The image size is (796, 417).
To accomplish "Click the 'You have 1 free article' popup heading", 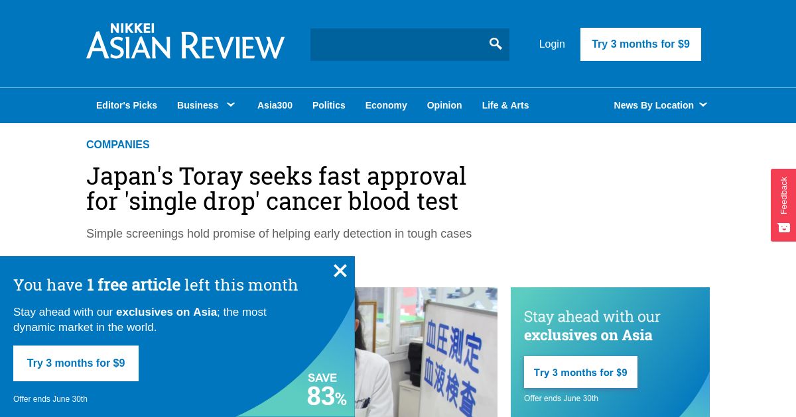I will point(156,285).
